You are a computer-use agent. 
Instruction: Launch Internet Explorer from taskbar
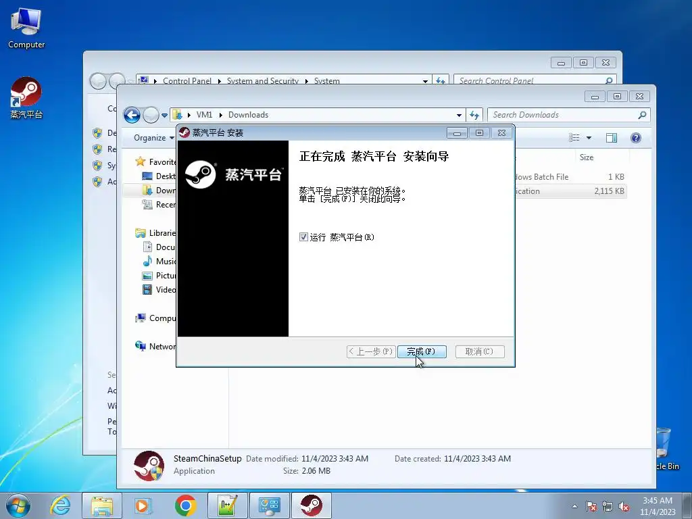pyautogui.click(x=60, y=505)
